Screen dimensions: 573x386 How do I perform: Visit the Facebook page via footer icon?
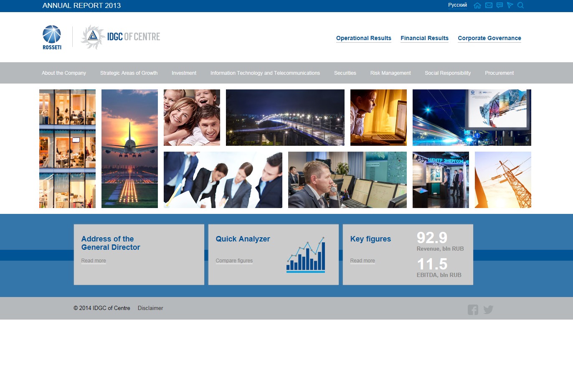tap(473, 310)
